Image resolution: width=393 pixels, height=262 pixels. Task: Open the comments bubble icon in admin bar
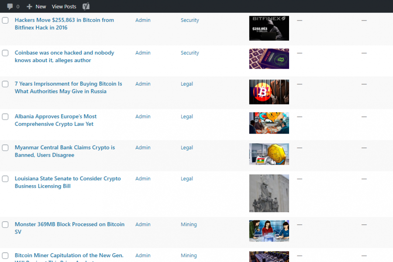click(10, 7)
